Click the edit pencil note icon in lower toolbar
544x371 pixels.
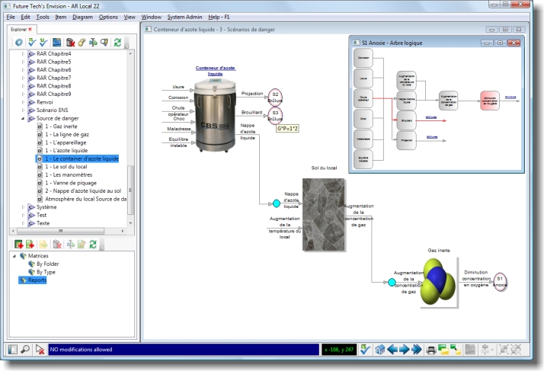pos(82,245)
